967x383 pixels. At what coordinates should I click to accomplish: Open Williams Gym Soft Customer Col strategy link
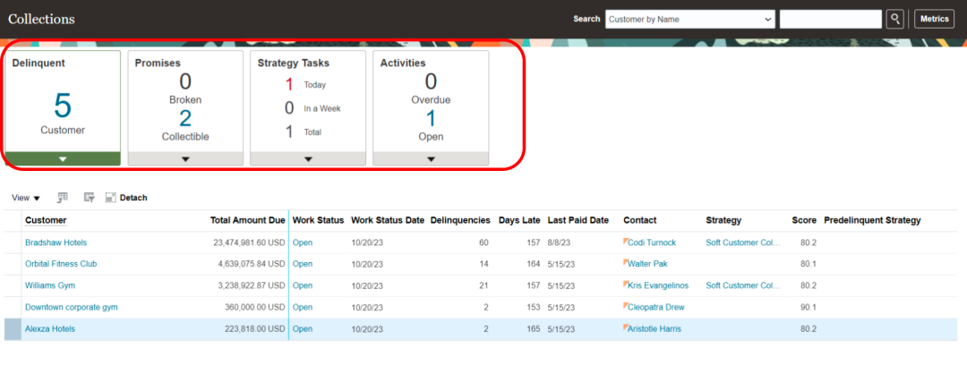tap(743, 285)
